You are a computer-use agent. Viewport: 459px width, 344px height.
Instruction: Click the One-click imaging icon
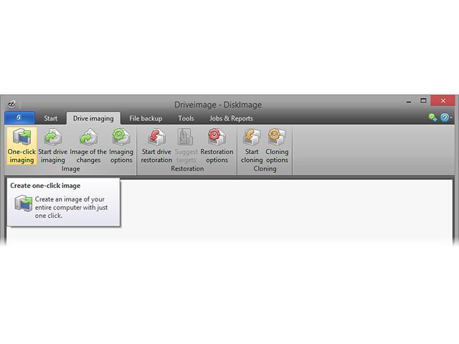[x=22, y=145]
